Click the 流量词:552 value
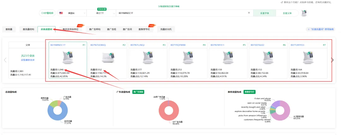This screenshot has width=341, height=135. pyautogui.click(x=96, y=70)
